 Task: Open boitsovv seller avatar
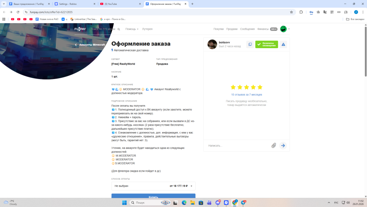click(212, 44)
